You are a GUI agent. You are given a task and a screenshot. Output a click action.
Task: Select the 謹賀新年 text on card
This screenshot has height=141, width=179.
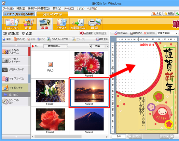click(169, 71)
